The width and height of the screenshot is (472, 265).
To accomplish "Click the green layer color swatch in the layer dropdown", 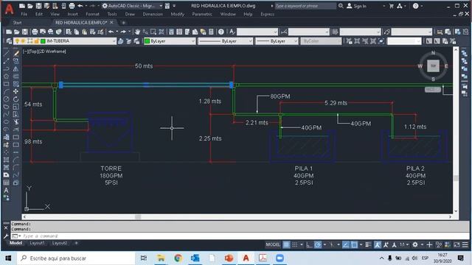I will tap(43, 41).
